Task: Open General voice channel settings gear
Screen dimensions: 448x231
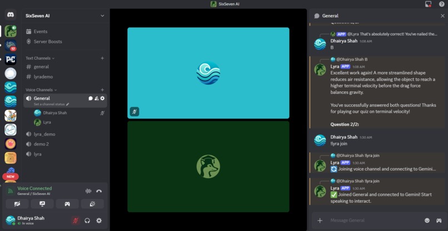Action: (x=102, y=98)
